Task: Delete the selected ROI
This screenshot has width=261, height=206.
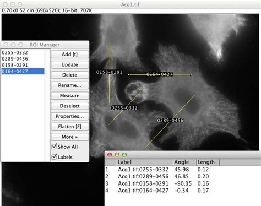Action: [70, 75]
